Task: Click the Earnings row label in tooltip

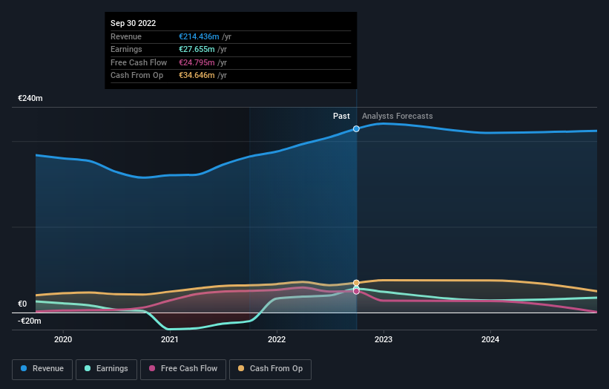Action: tap(126, 49)
